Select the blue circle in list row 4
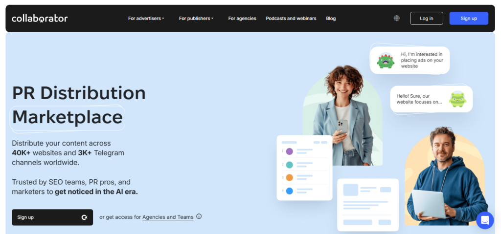Viewport: 501px width, 234px height. 289,191
